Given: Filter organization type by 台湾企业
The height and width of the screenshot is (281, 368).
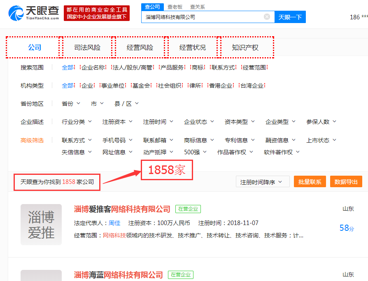Looking at the screenshot, I should point(252,86).
